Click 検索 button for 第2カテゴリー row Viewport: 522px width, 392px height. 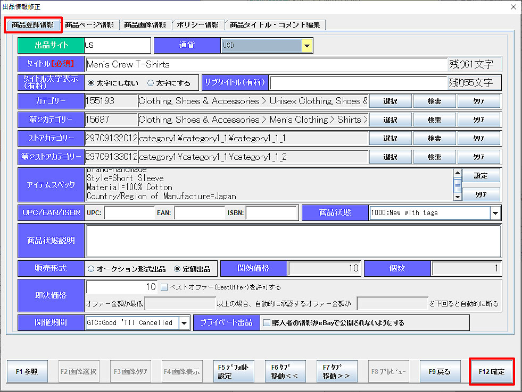pos(434,120)
